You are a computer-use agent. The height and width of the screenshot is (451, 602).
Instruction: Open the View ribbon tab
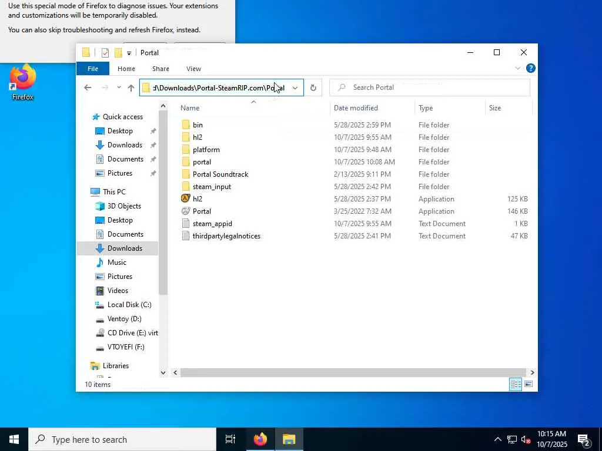(193, 69)
